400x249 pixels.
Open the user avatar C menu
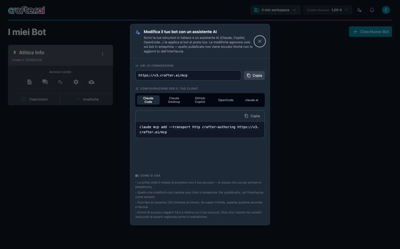386,10
